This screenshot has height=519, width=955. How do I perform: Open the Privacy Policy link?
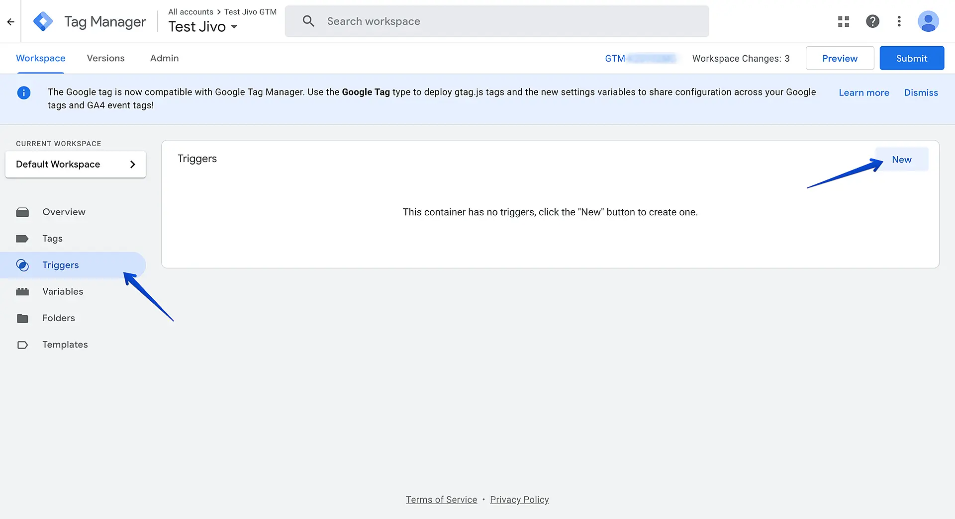[519, 500]
